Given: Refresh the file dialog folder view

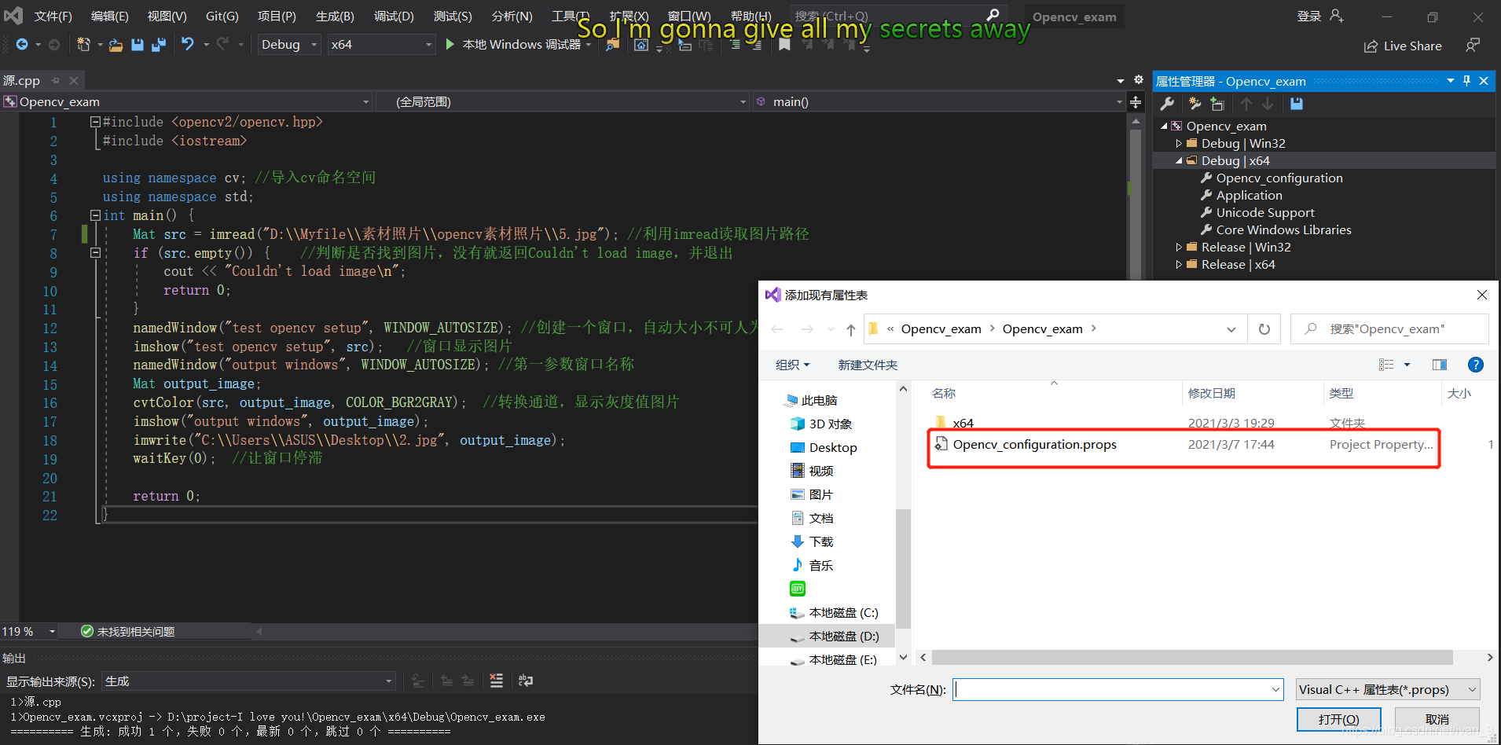Looking at the screenshot, I should (1264, 329).
